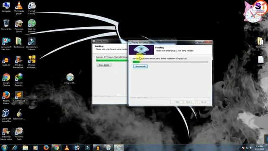Image resolution: width=268 pixels, height=151 pixels.
Task: Click the Action Center flag tray icon
Action: tap(243, 148)
